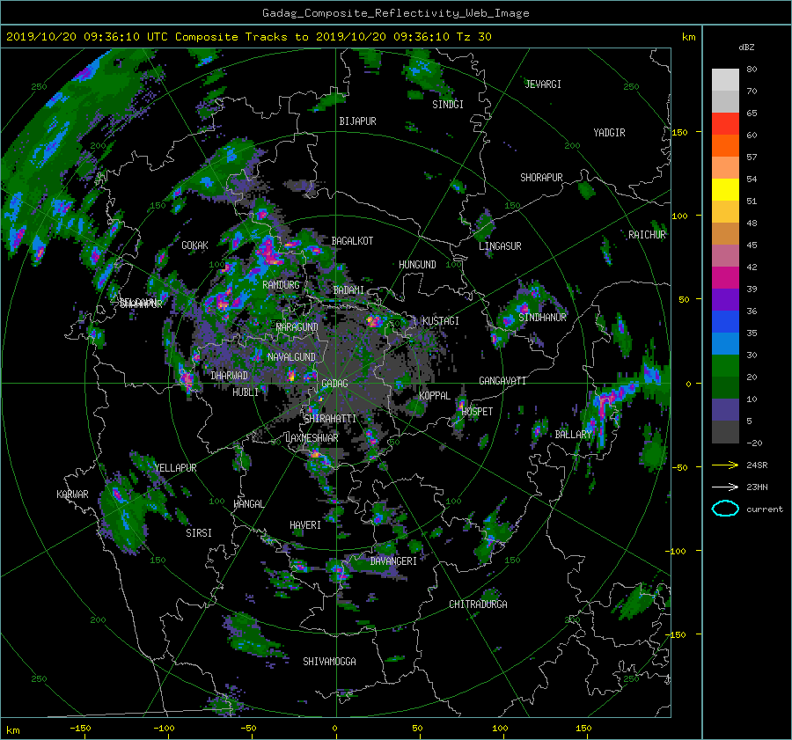The height and width of the screenshot is (740, 792).
Task: Click the LAXMESHWAR city label
Action: pos(312,438)
